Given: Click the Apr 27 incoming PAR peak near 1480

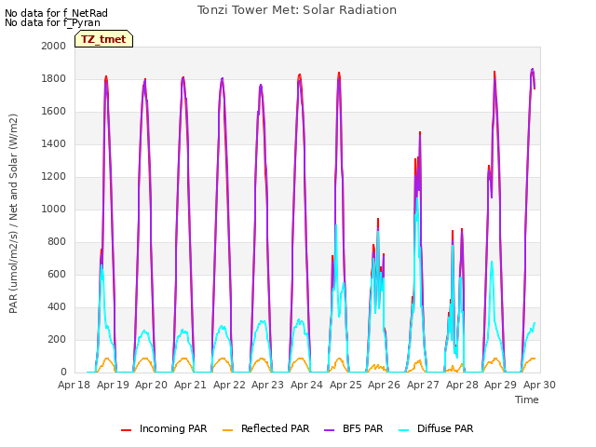Looking at the screenshot, I should 420,132.
